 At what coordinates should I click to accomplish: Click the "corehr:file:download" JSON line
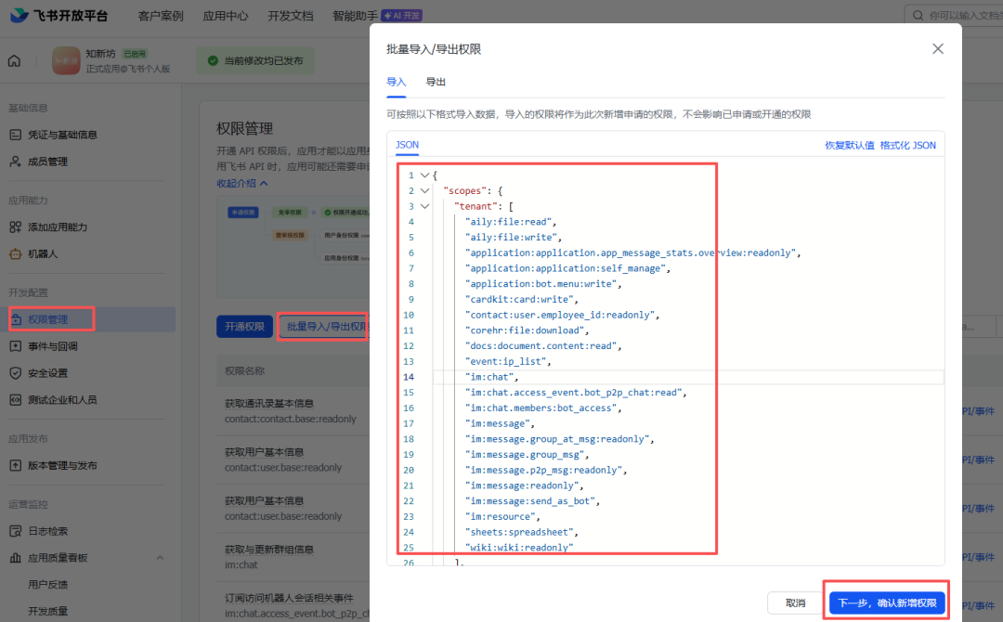(x=528, y=330)
